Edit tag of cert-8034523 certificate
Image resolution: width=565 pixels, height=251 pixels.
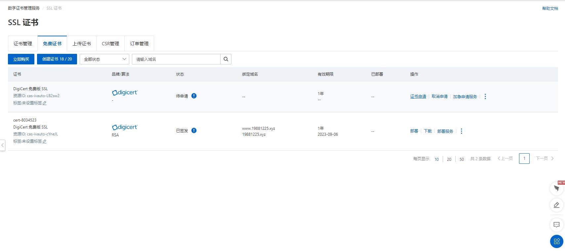click(x=45, y=141)
